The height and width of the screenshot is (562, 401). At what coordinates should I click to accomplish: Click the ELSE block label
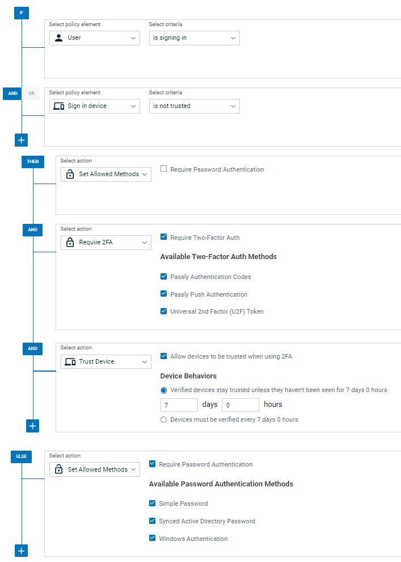22,457
